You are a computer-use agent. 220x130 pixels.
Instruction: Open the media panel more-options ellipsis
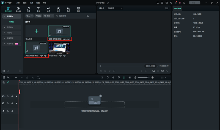point(92,16)
